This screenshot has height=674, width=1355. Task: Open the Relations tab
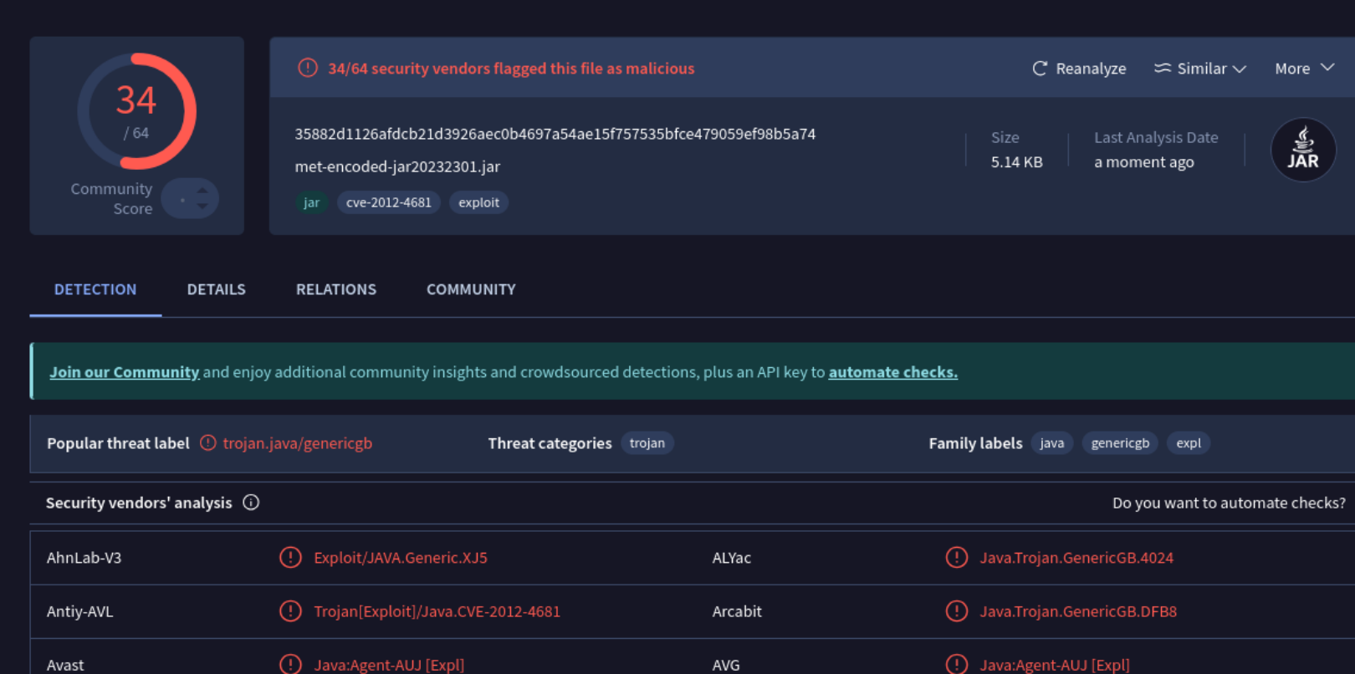click(x=336, y=289)
